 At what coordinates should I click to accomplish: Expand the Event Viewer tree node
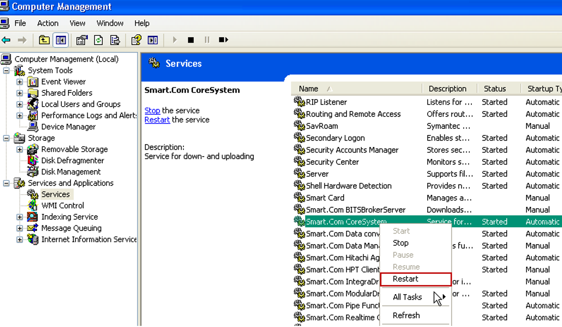(x=20, y=82)
